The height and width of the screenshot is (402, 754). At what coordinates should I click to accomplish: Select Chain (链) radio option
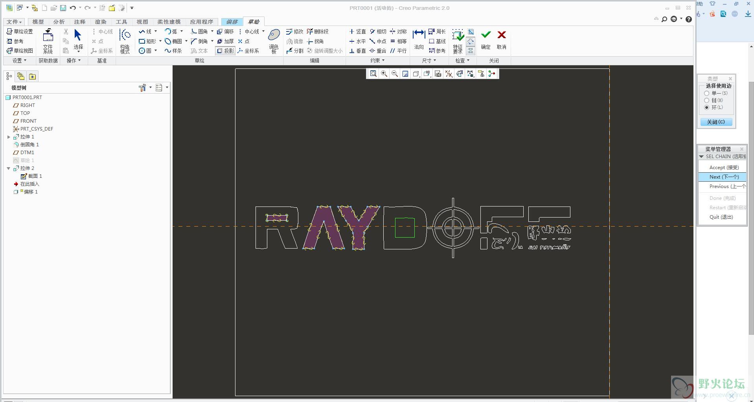(707, 100)
